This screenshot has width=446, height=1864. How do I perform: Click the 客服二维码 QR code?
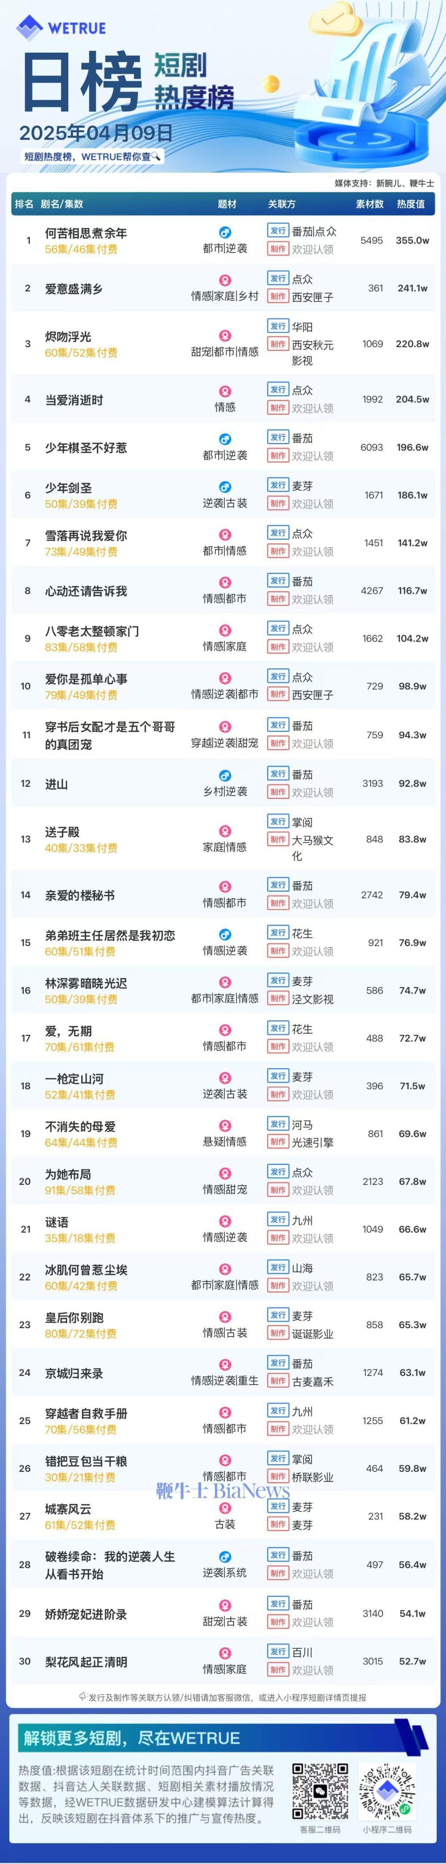320,1791
